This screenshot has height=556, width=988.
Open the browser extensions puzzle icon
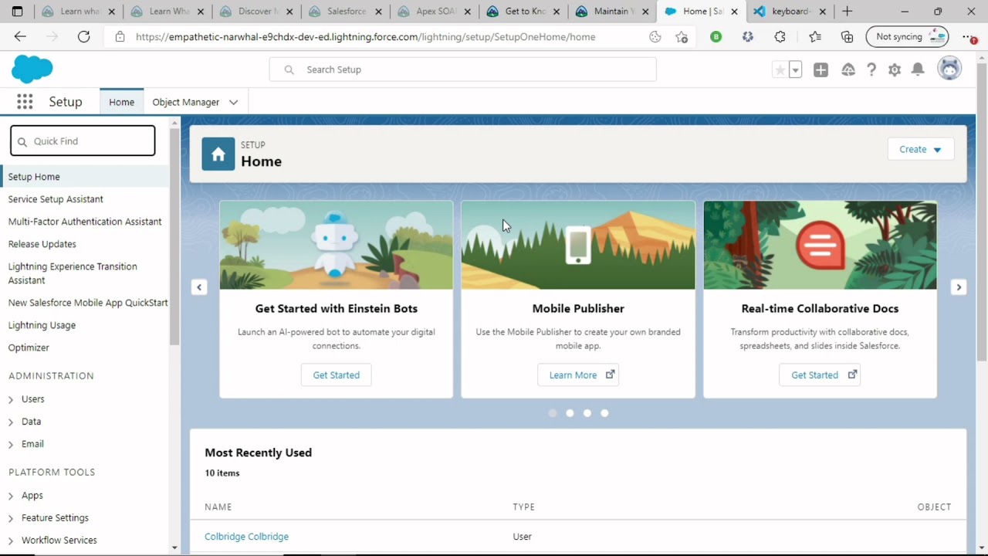pyautogui.click(x=780, y=36)
